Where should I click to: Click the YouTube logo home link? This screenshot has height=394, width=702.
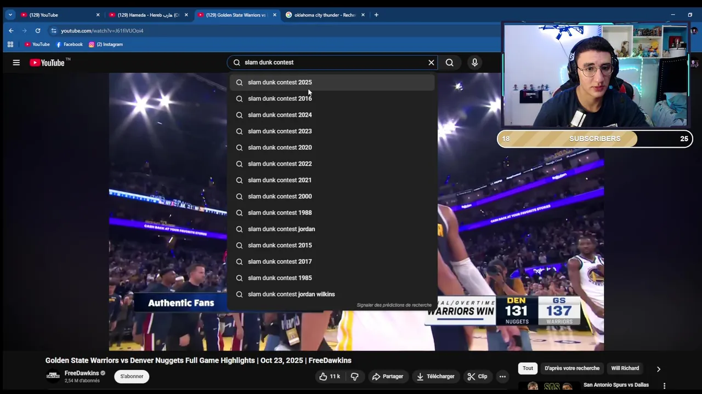pos(47,62)
